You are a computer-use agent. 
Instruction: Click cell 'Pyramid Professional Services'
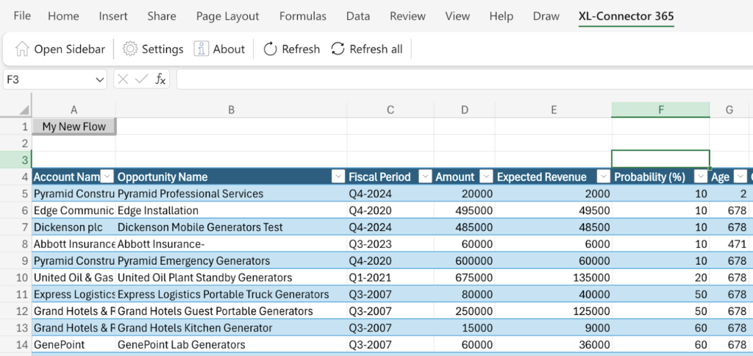pos(232,193)
